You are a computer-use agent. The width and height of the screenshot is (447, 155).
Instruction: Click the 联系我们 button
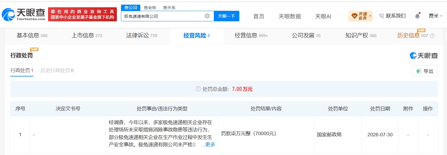[392, 16]
